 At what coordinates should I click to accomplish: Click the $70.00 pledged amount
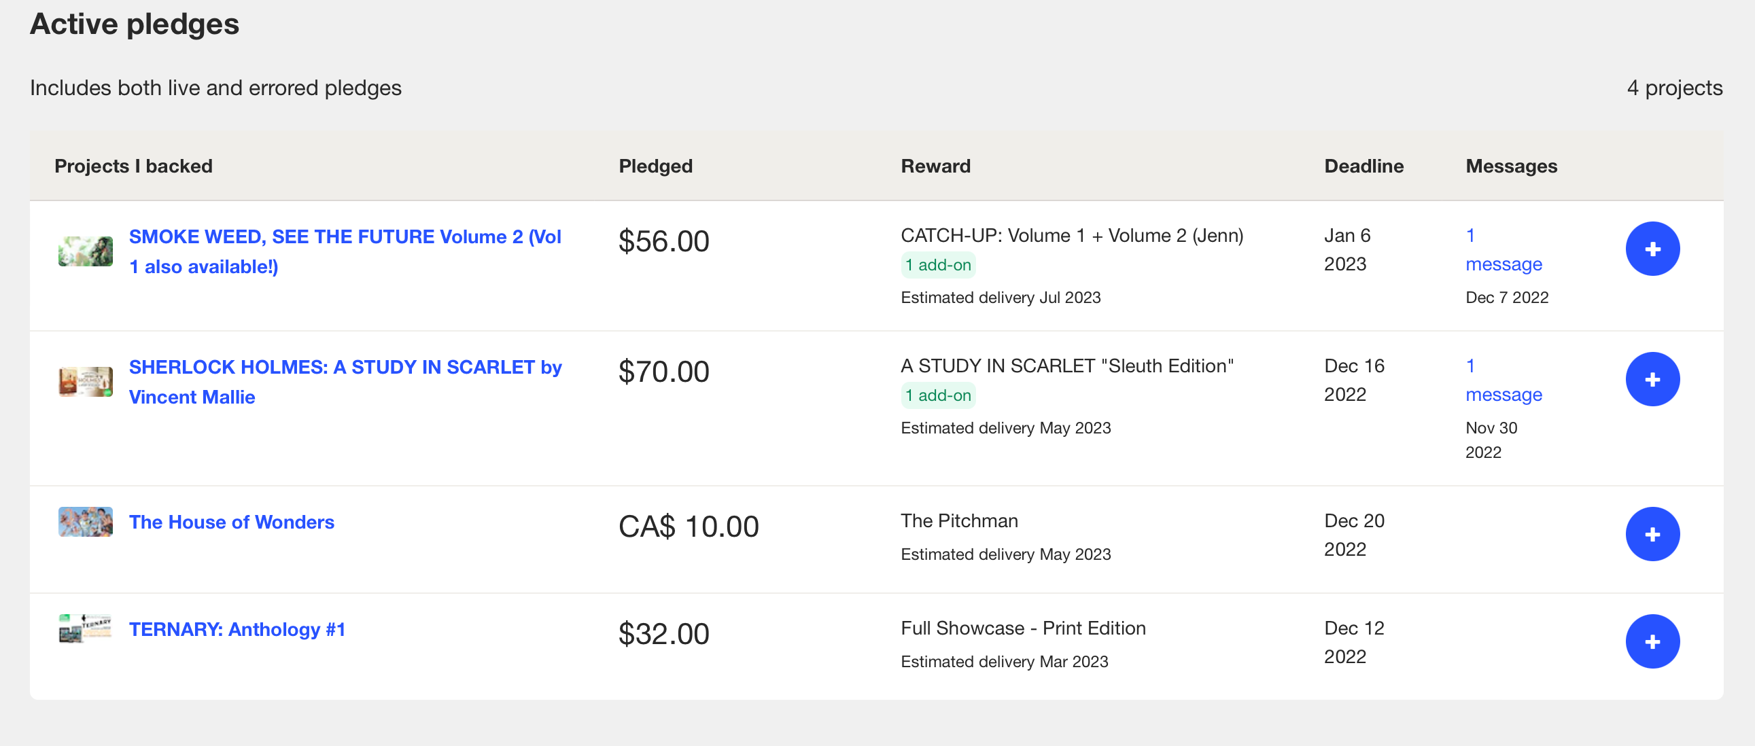[x=663, y=371]
